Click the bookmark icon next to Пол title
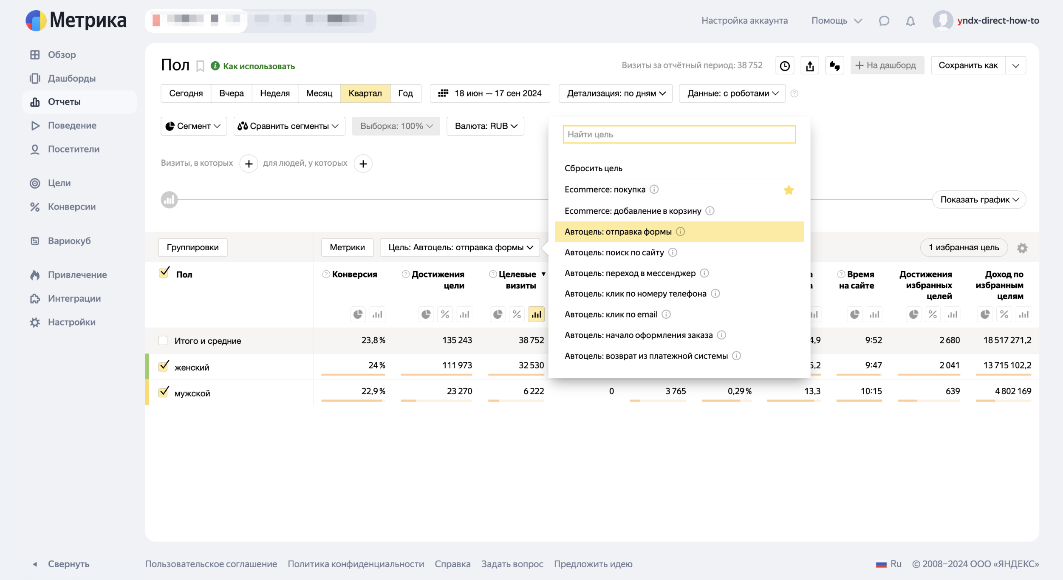Image resolution: width=1063 pixels, height=580 pixels. (200, 66)
